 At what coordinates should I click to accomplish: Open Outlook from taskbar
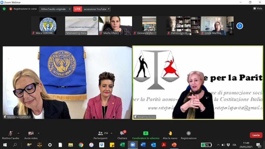[153, 145]
